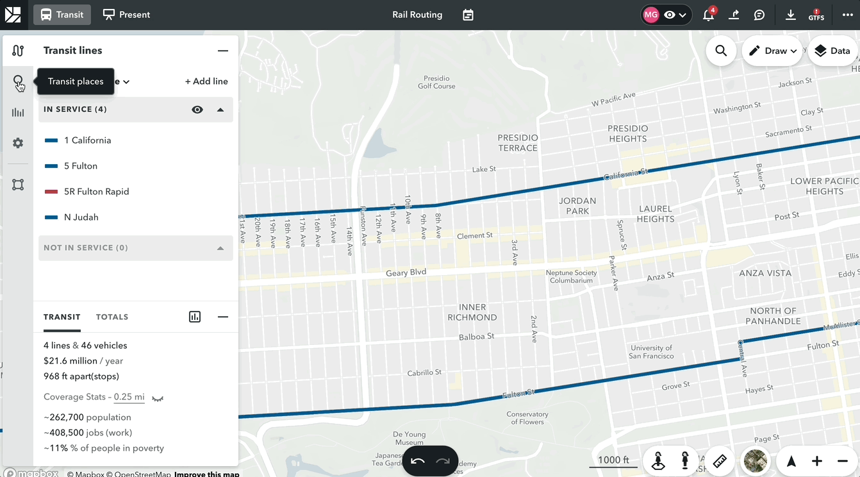The width and height of the screenshot is (860, 477).
Task: Open the Data layers button
Action: pos(832,51)
